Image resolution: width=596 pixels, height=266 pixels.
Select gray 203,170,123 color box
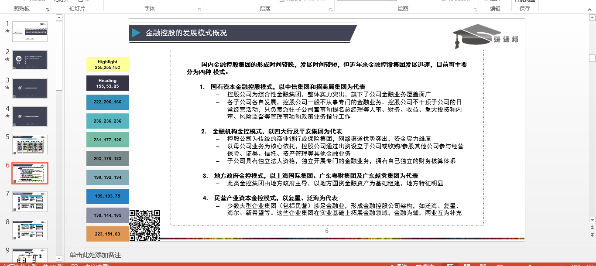coord(107,159)
